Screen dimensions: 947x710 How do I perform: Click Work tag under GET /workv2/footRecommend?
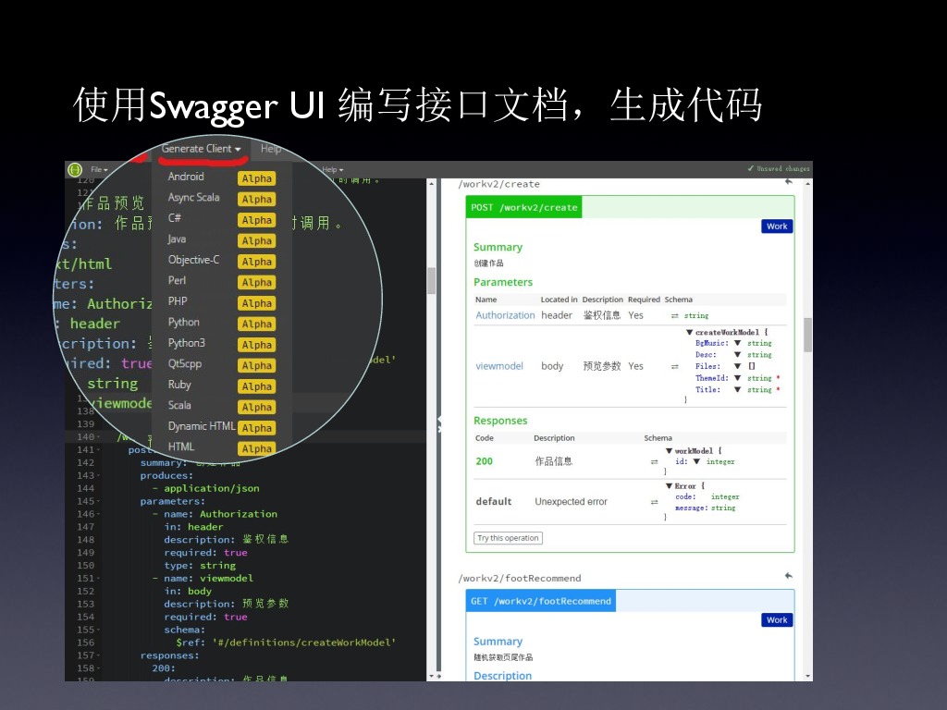(777, 620)
